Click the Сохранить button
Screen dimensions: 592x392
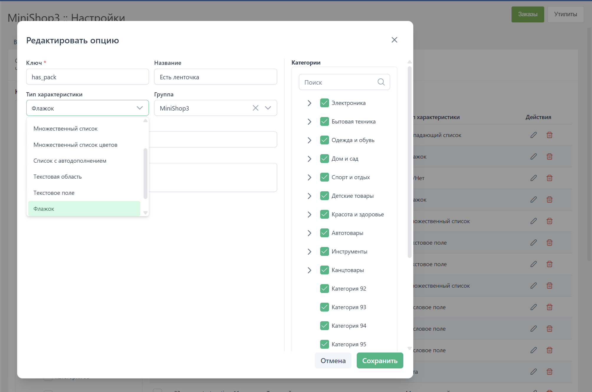tap(379, 360)
